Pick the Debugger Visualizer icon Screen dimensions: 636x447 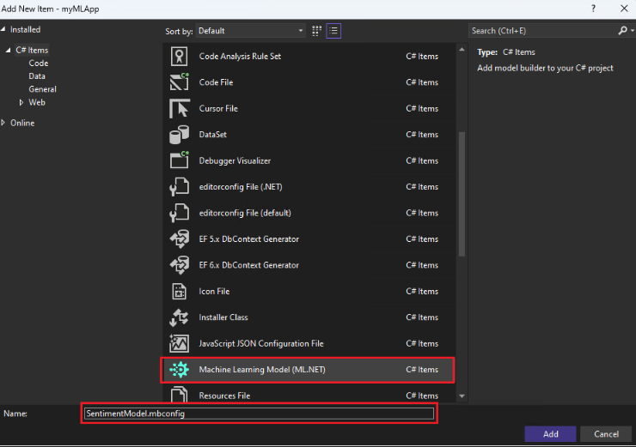pyautogui.click(x=180, y=160)
